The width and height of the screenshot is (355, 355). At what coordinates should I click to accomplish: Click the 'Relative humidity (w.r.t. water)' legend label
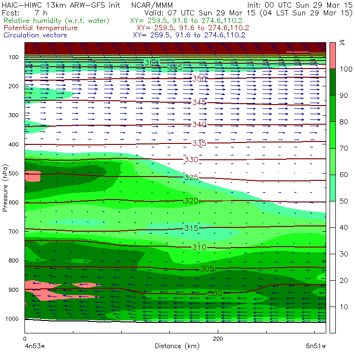click(x=57, y=21)
